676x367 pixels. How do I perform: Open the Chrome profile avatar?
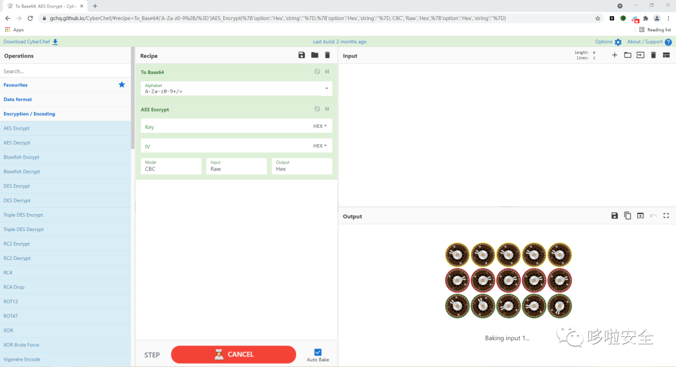click(x=657, y=18)
